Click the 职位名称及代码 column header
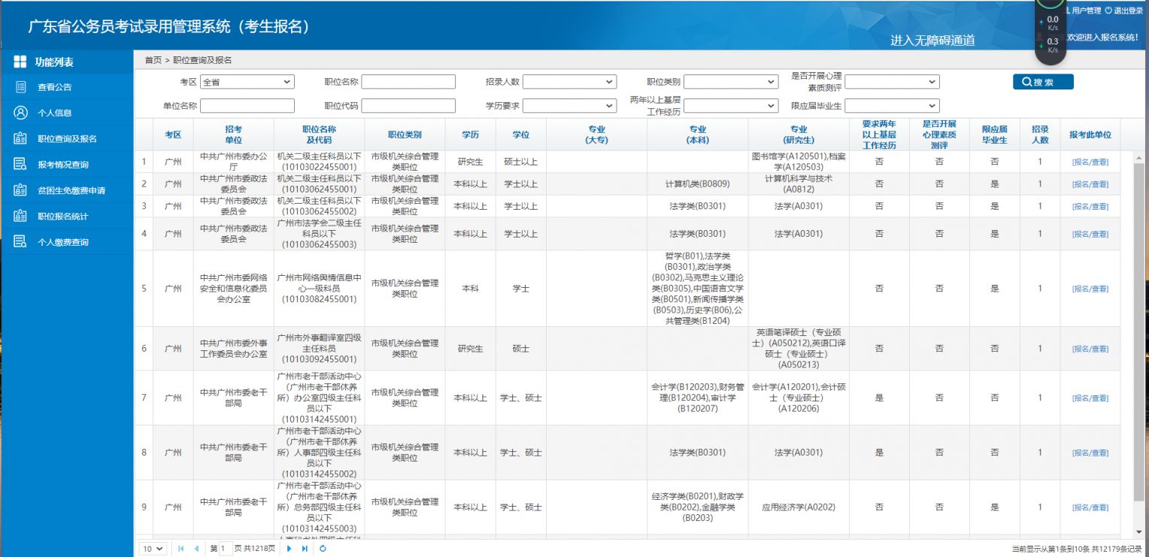This screenshot has width=1149, height=557. click(x=319, y=135)
